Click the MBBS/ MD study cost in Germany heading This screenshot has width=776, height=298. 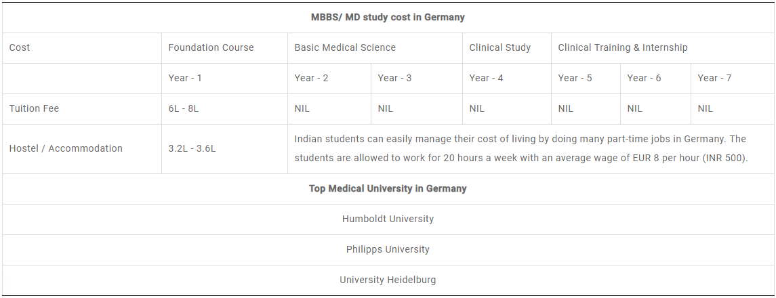pos(388,18)
